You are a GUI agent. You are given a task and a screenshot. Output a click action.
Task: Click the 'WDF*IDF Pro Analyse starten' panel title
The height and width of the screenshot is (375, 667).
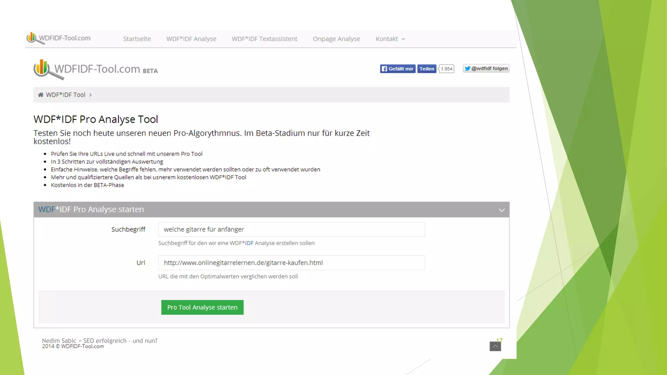coord(91,209)
